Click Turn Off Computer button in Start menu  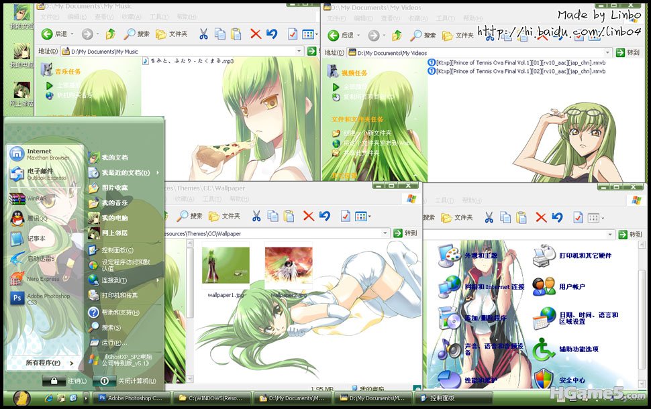click(129, 381)
